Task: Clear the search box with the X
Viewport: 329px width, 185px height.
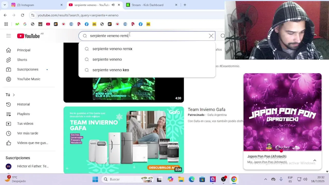Action: pyautogui.click(x=211, y=36)
